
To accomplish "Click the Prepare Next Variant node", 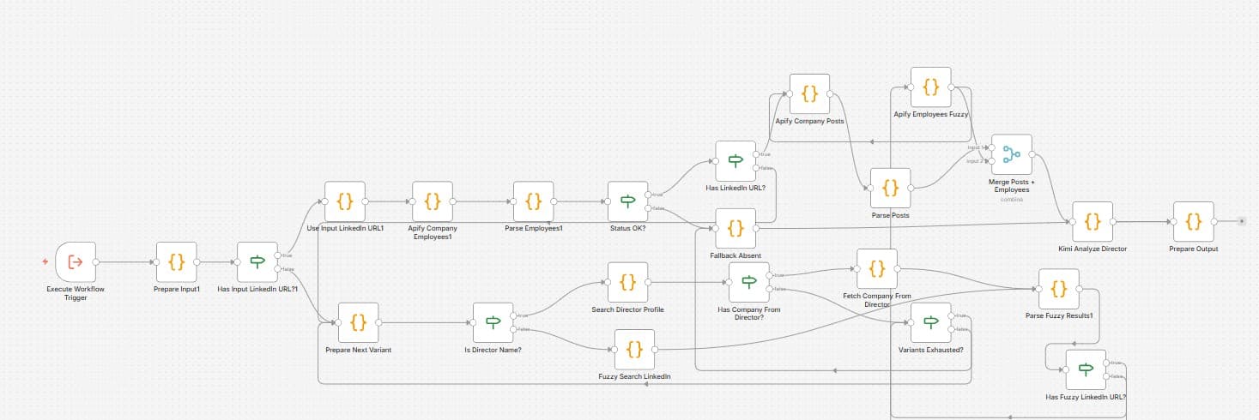I will [x=359, y=322].
